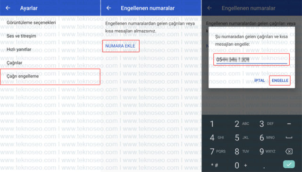This screenshot has height=172, width=302.
Task: Open Hızlı yanıtlar settings
Action: (x=19, y=49)
